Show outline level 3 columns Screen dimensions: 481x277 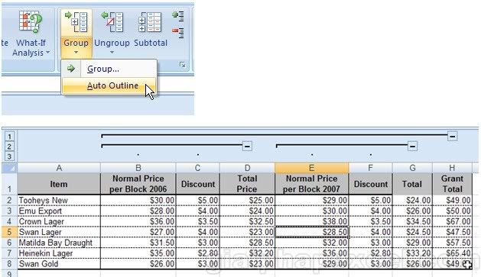pyautogui.click(x=9, y=156)
